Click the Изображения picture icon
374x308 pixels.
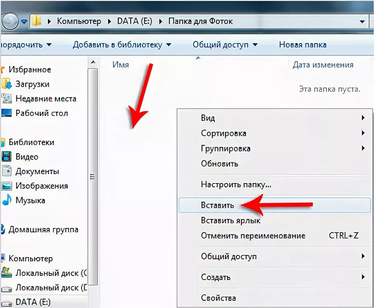(6, 186)
